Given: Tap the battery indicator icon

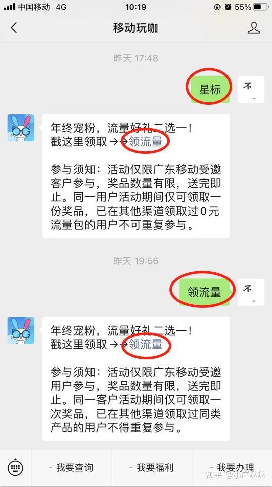Looking at the screenshot, I should [260, 7].
